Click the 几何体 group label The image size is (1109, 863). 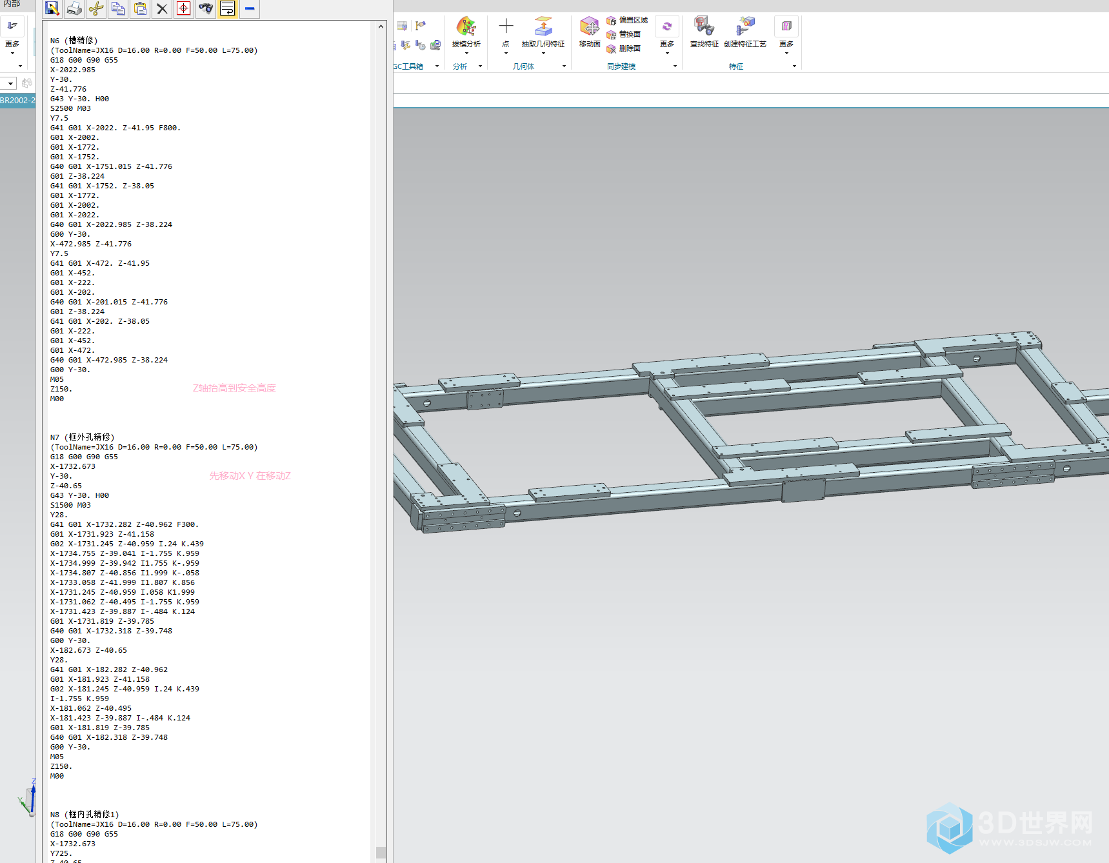[x=524, y=66]
